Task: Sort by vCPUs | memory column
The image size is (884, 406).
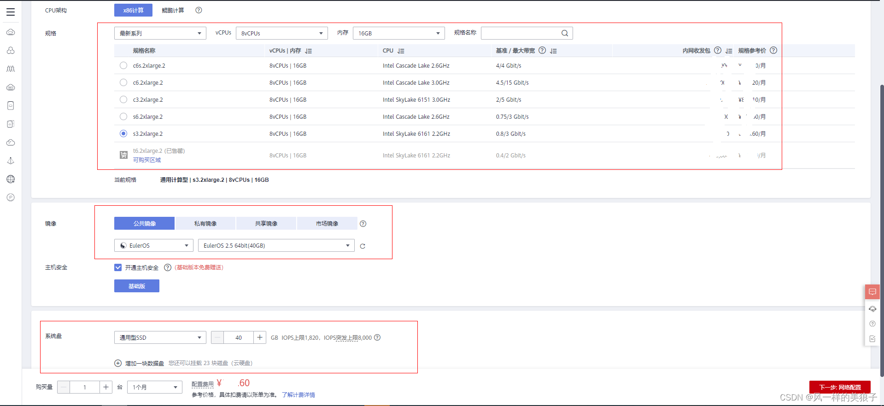Action: tap(309, 51)
